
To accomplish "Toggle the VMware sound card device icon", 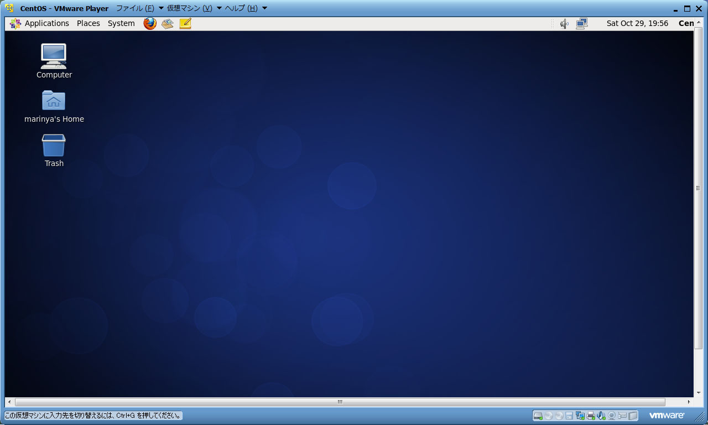I will tap(601, 416).
